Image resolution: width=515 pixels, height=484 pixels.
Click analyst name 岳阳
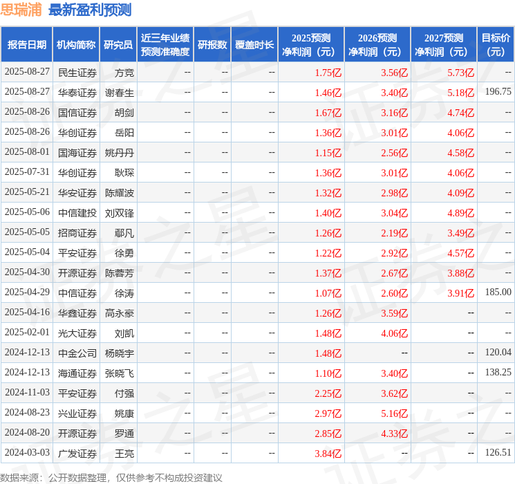[x=124, y=133]
